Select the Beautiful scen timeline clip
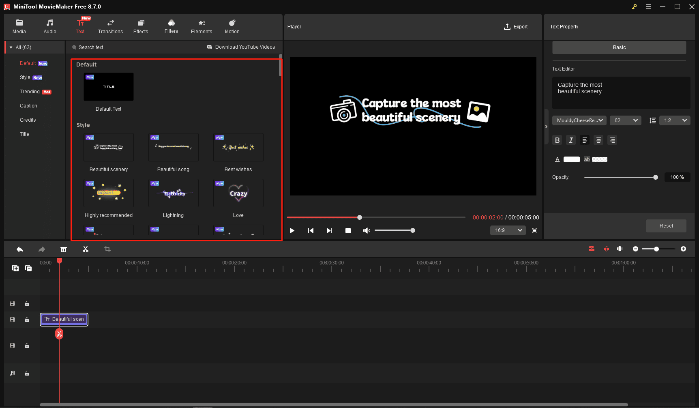 pyautogui.click(x=64, y=320)
